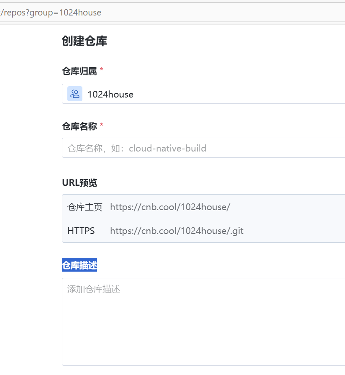Image resolution: width=345 pixels, height=375 pixels.
Task: Click the HTTPS clone URL link
Action: point(176,231)
